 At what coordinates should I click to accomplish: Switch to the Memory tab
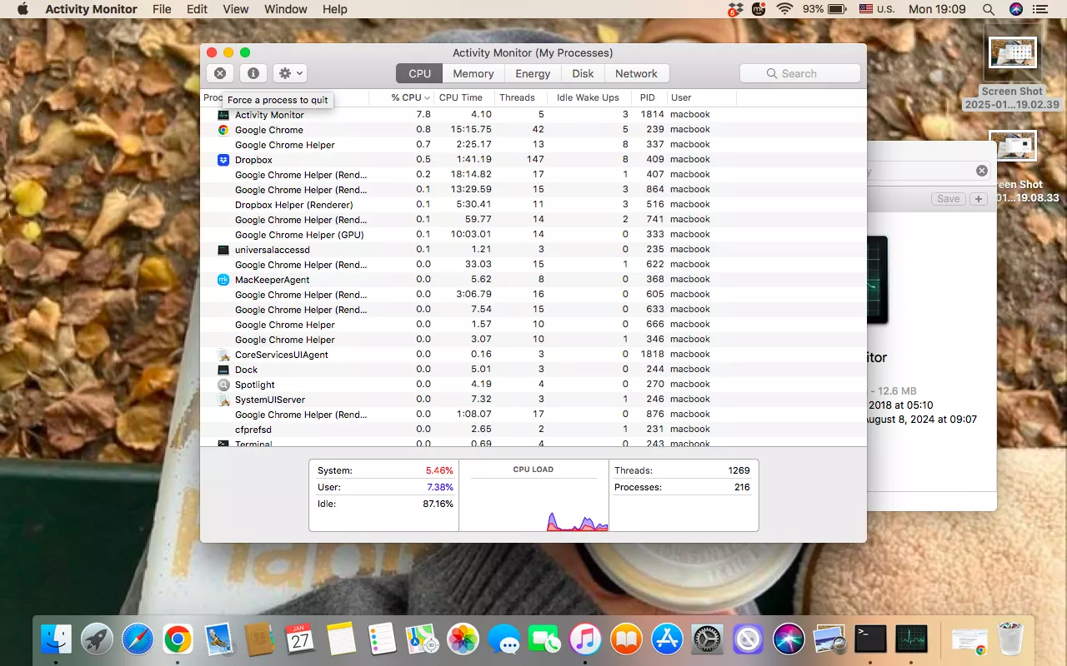473,73
